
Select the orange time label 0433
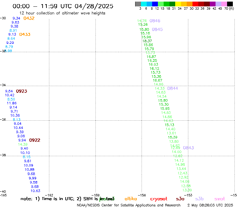click(x=25, y=35)
